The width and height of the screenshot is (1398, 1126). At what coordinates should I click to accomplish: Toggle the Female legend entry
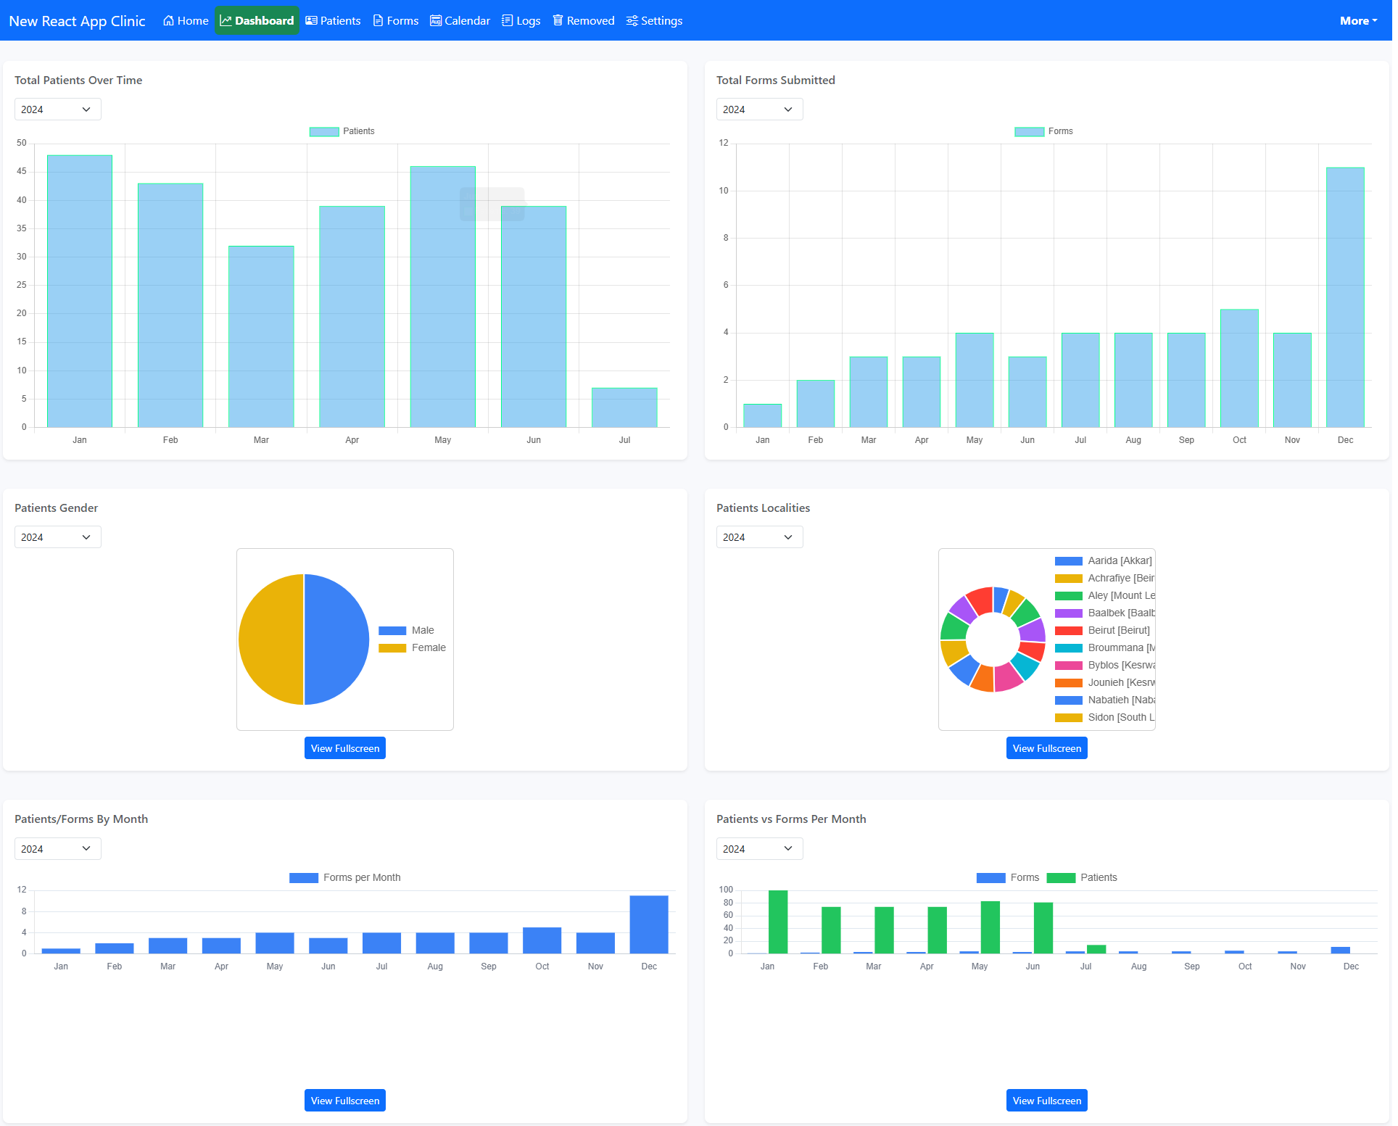point(413,648)
